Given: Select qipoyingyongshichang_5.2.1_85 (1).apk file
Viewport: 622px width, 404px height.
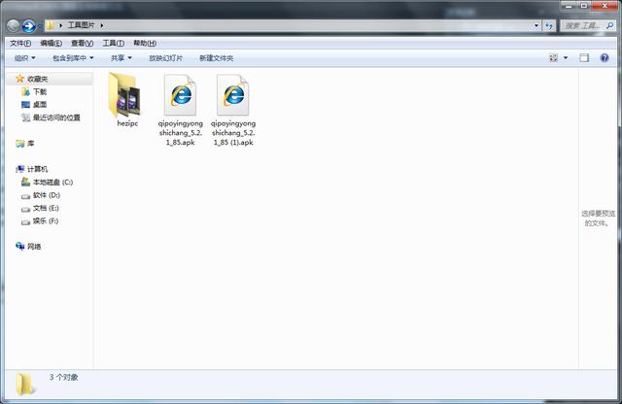Looking at the screenshot, I should point(233,110).
